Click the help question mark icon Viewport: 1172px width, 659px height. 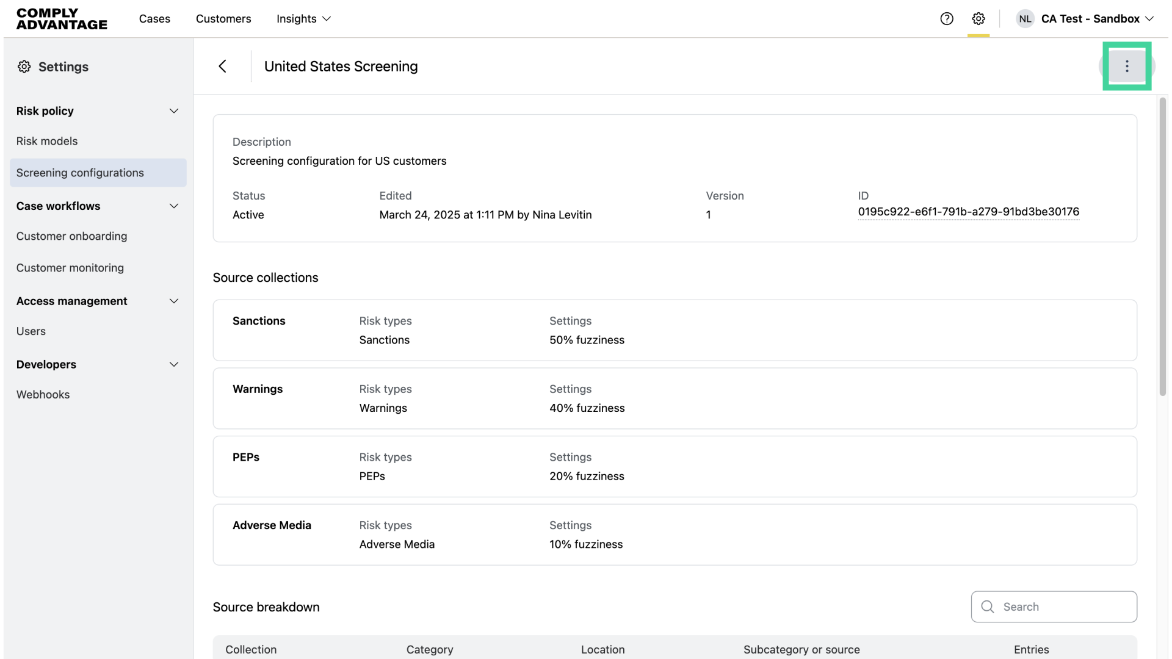(947, 19)
